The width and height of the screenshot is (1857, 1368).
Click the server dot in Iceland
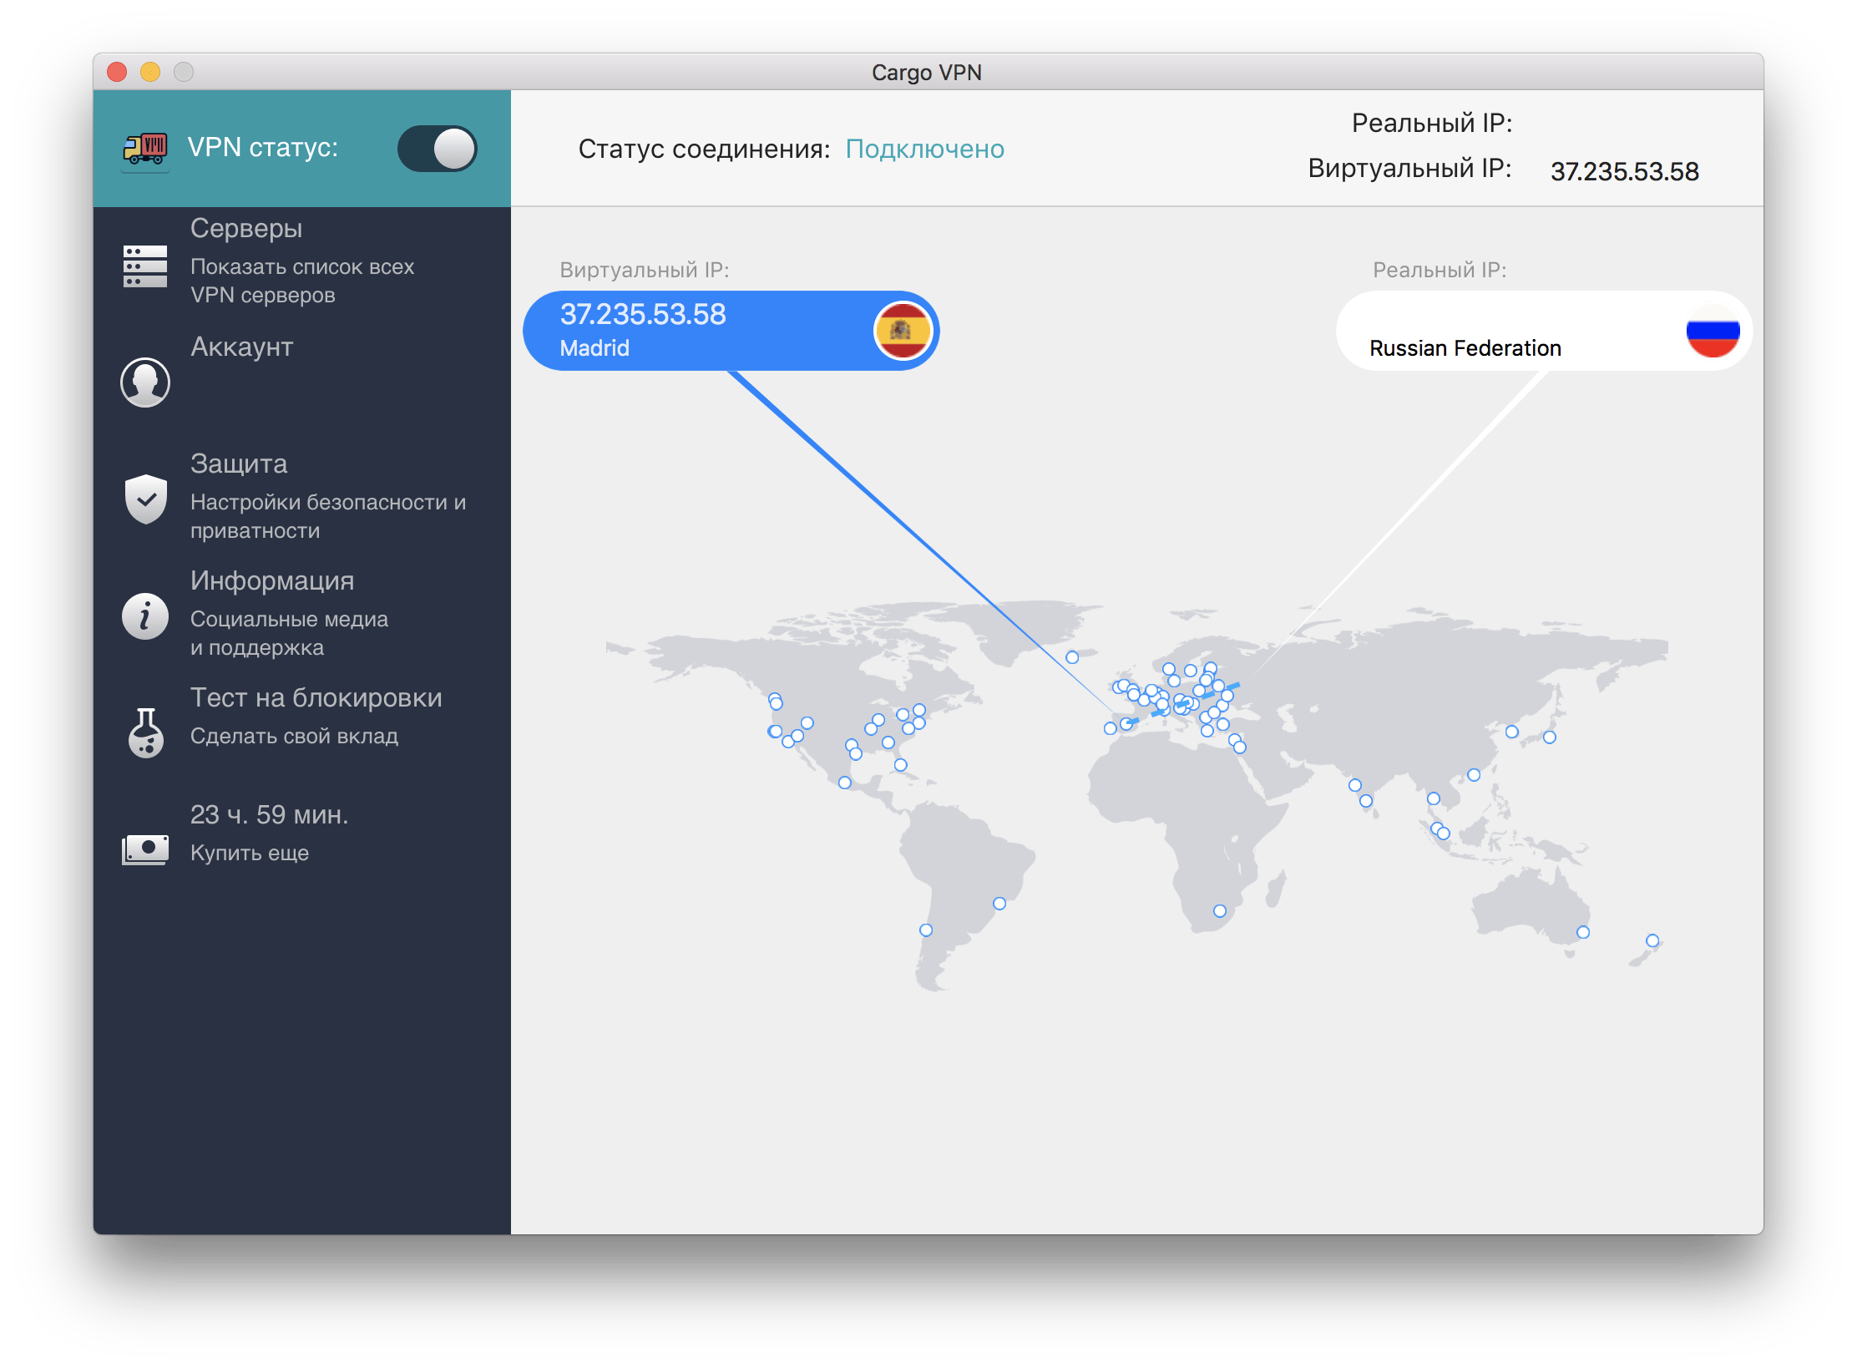pos(1072,657)
